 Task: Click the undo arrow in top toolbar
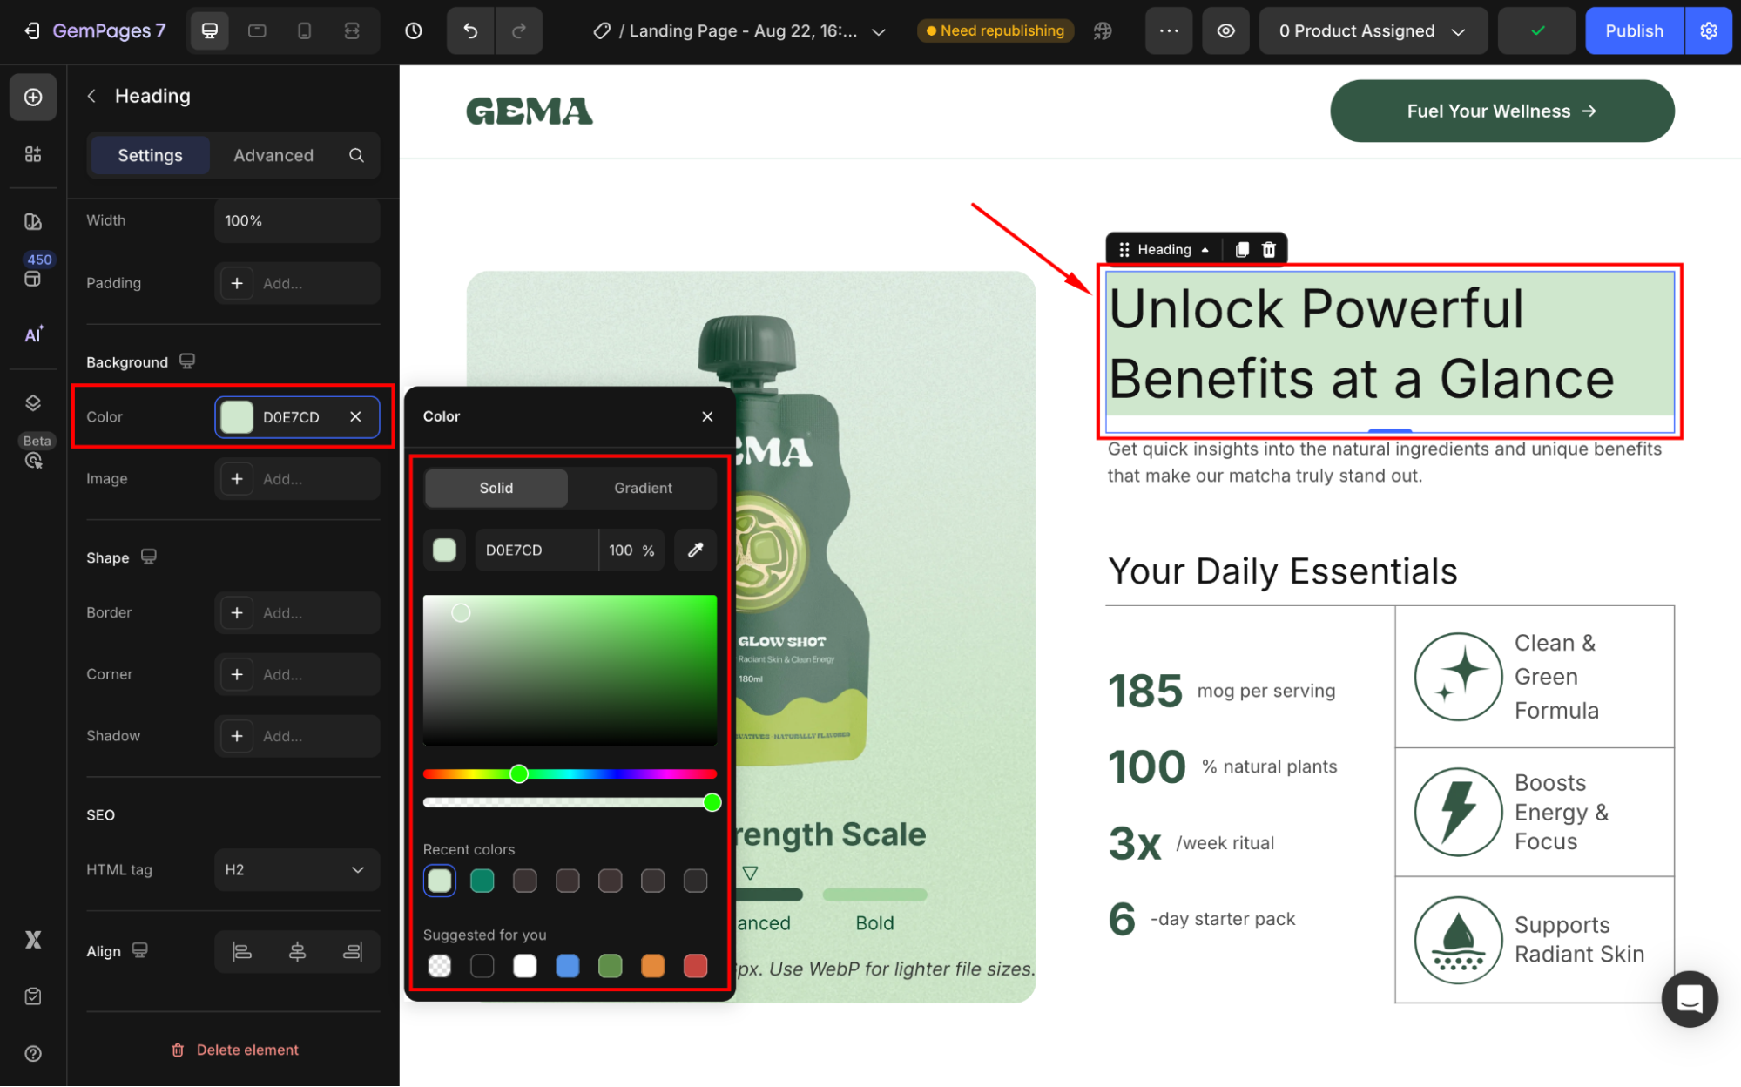coord(470,30)
